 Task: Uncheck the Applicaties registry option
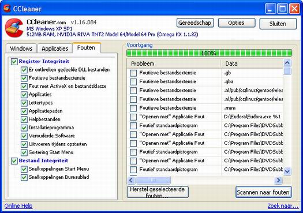(x=24, y=95)
